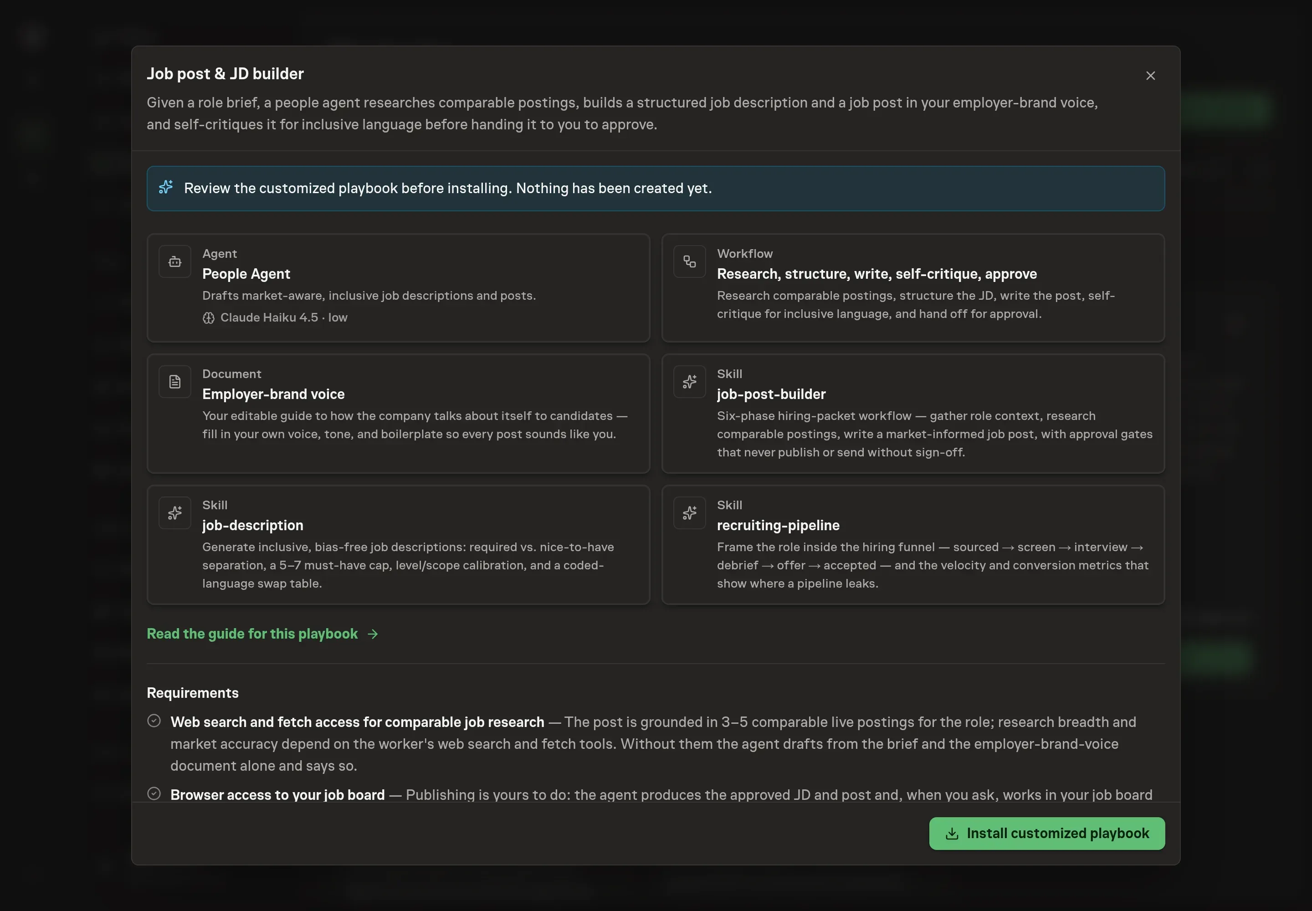Select the Research, structure, write, self-critique, approve workflow title
This screenshot has width=1312, height=911.
point(876,274)
